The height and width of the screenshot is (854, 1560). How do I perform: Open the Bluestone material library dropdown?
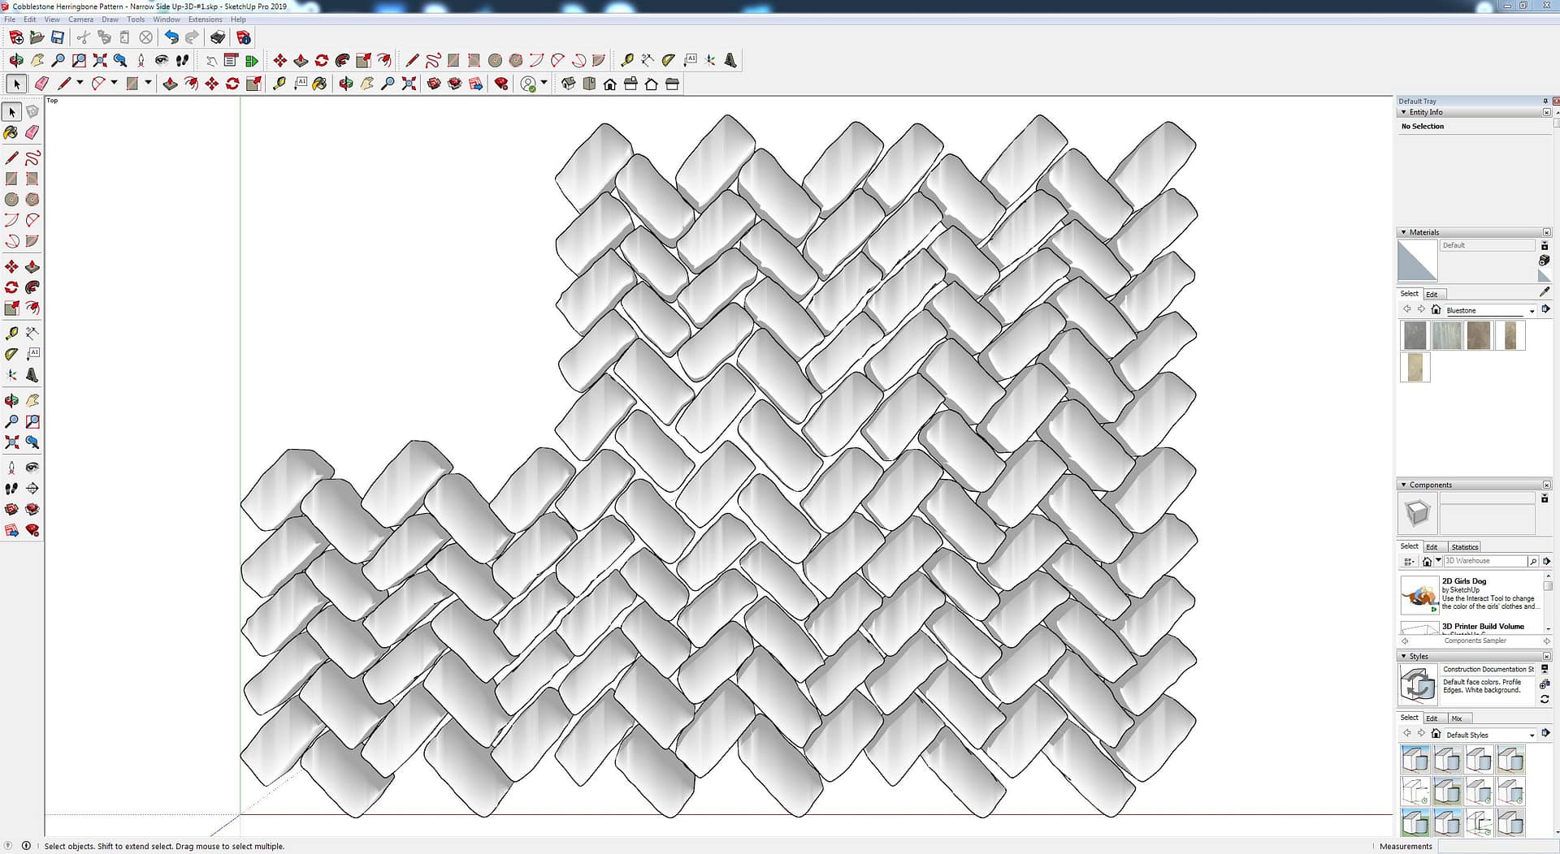point(1532,311)
